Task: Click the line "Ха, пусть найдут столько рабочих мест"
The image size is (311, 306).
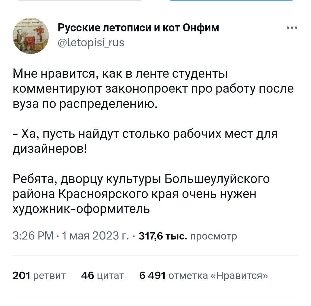Action: pos(145,134)
